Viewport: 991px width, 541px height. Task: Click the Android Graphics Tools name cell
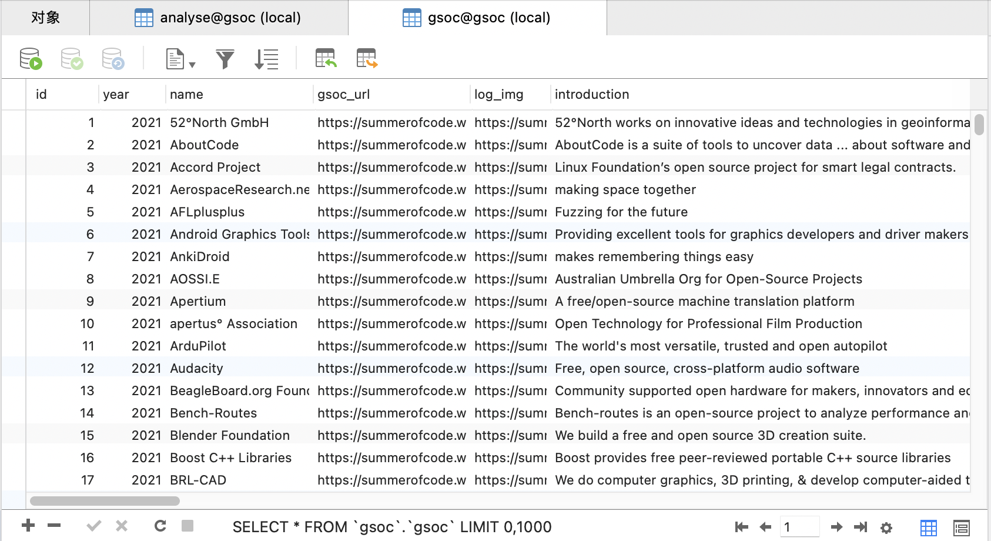240,234
